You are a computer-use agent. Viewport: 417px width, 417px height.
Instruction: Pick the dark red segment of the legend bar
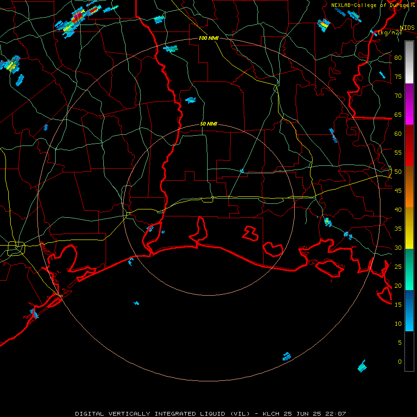coord(409,145)
